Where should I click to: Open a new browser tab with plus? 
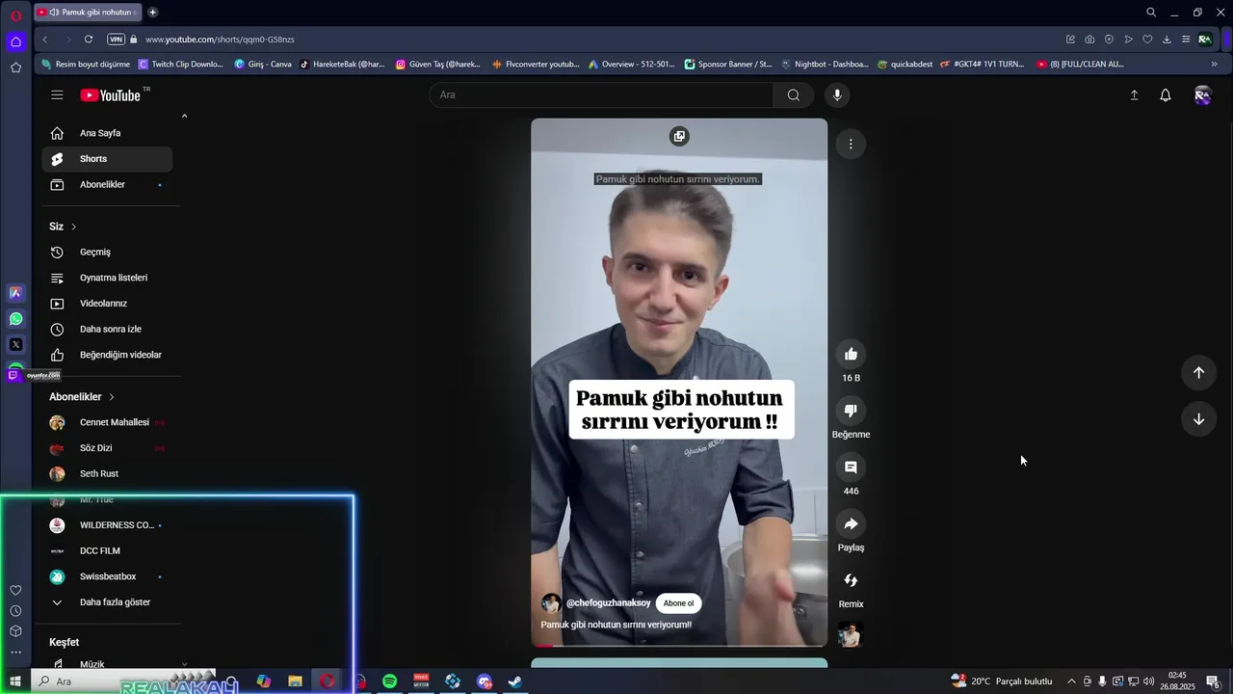click(152, 13)
